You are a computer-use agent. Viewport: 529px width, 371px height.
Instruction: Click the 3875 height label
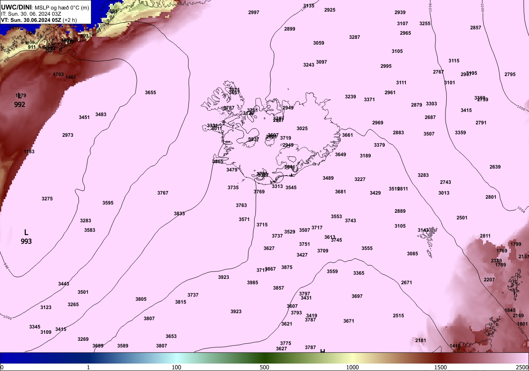coord(287,267)
